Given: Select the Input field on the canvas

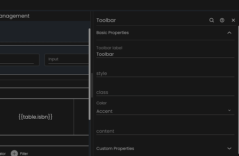Looking at the screenshot, I should click(67, 59).
